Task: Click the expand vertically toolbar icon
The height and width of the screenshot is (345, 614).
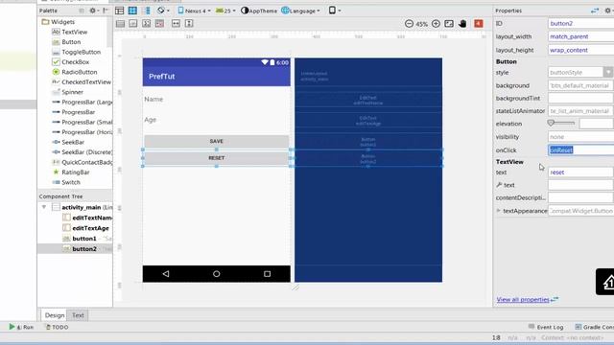Action: [189, 23]
